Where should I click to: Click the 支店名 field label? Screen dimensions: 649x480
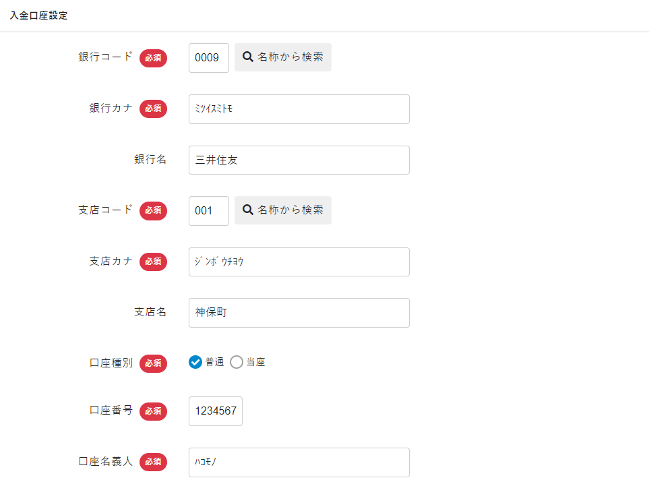(x=150, y=312)
